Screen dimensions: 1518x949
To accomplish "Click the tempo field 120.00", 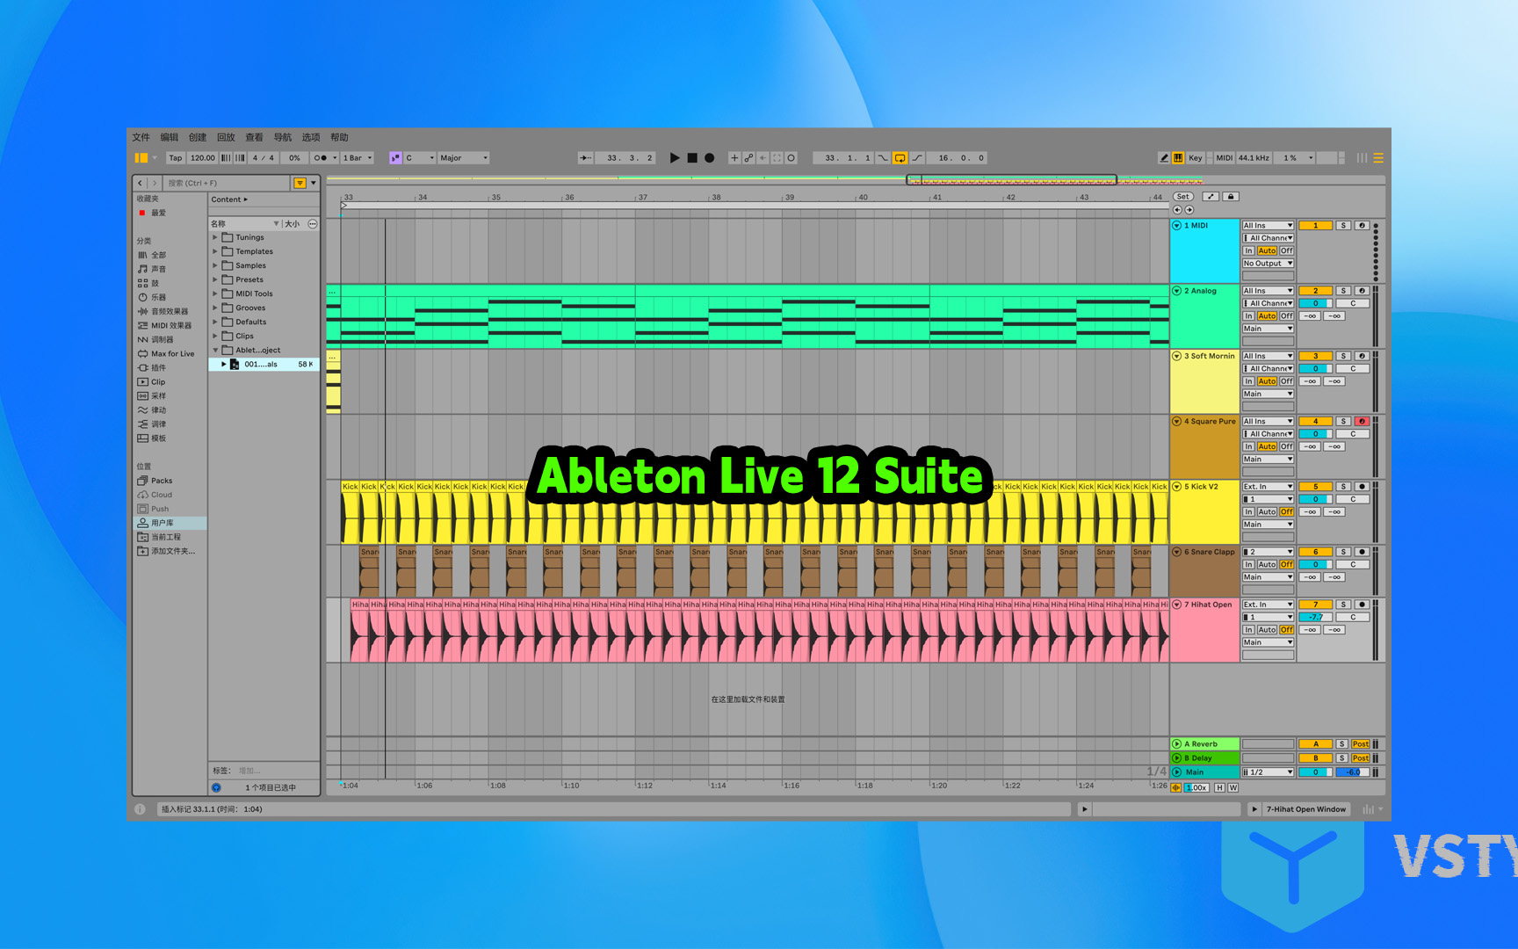I will pos(203,158).
